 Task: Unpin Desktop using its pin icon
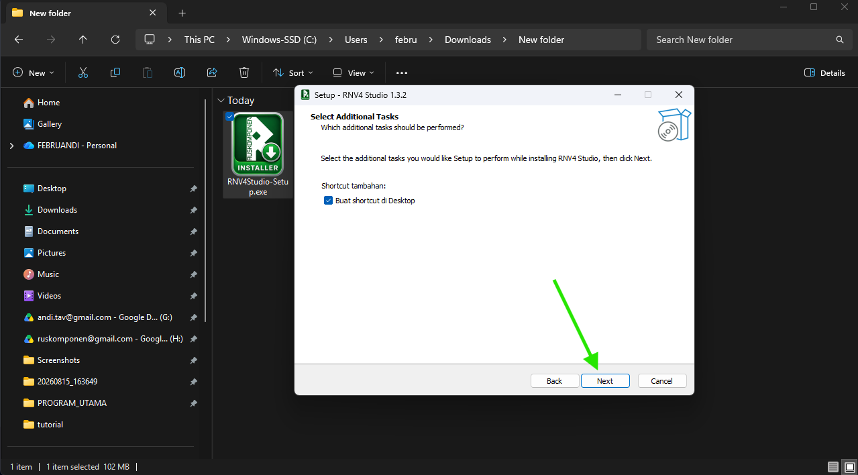[193, 189]
